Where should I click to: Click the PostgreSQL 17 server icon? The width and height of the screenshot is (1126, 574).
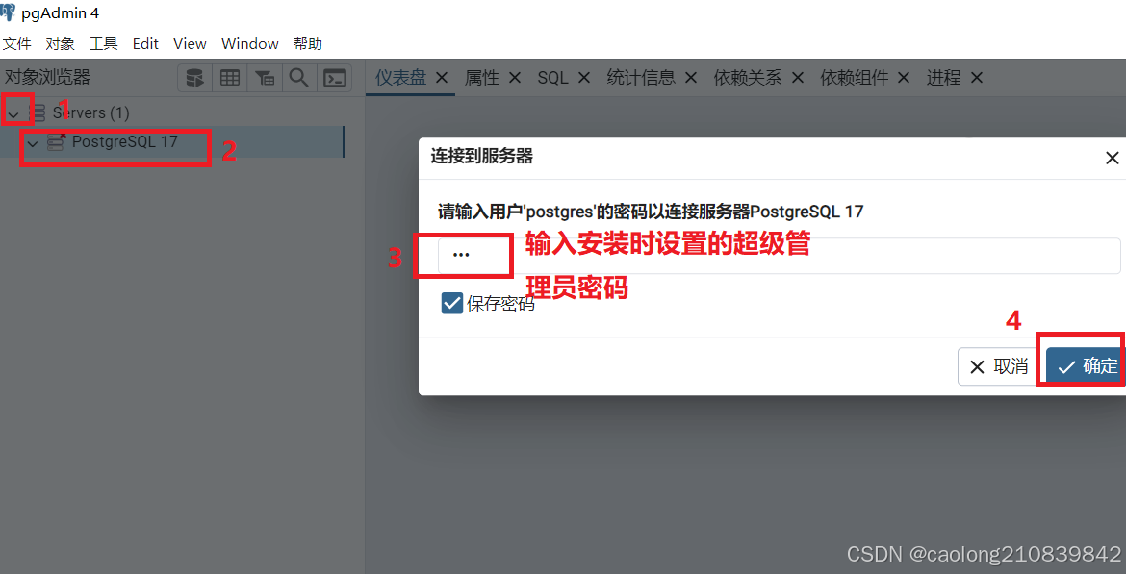tap(56, 142)
